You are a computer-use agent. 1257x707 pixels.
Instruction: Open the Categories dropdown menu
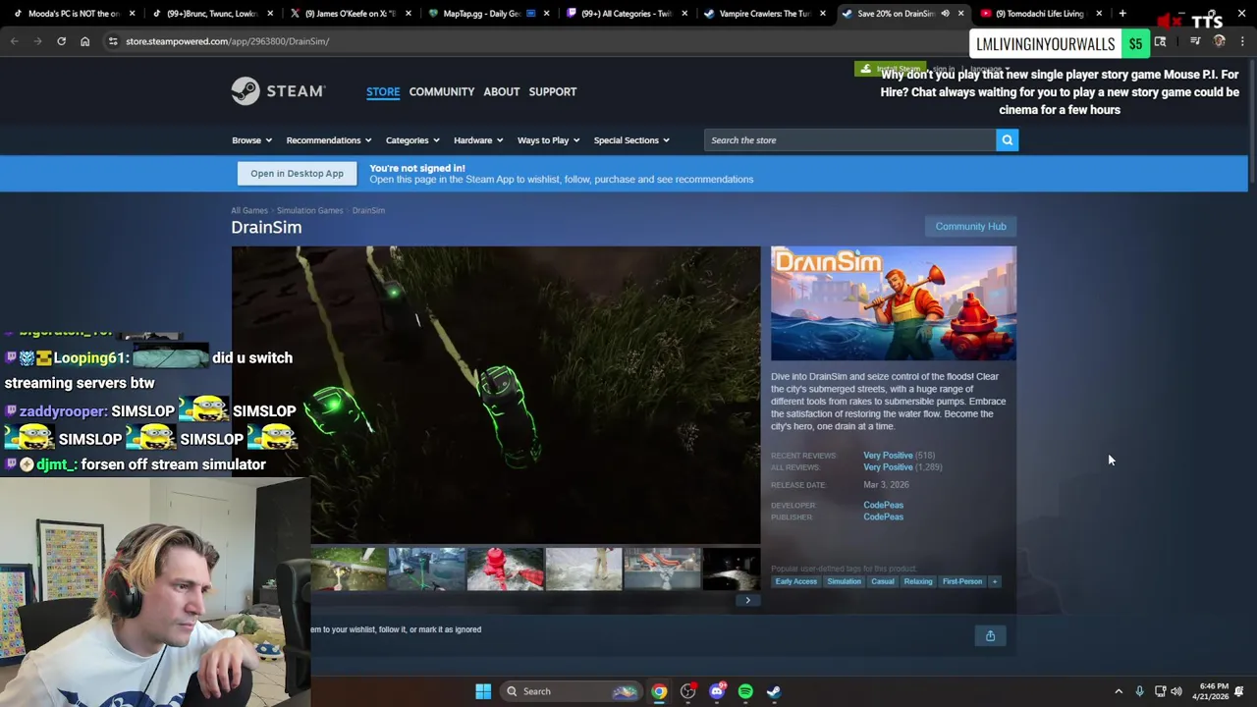(412, 140)
